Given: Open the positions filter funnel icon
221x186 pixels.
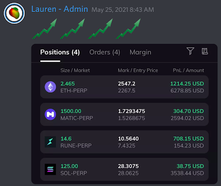Looking at the screenshot, I should click(x=190, y=51).
